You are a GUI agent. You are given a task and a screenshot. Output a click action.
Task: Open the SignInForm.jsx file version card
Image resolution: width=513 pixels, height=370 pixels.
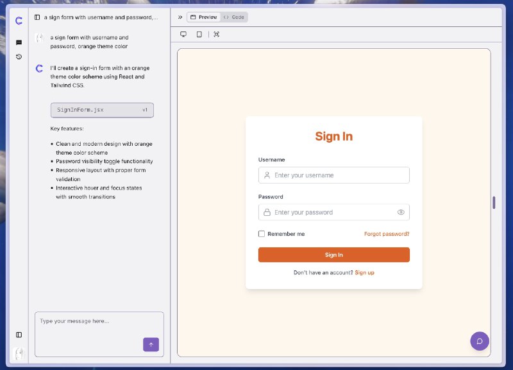[102, 110]
